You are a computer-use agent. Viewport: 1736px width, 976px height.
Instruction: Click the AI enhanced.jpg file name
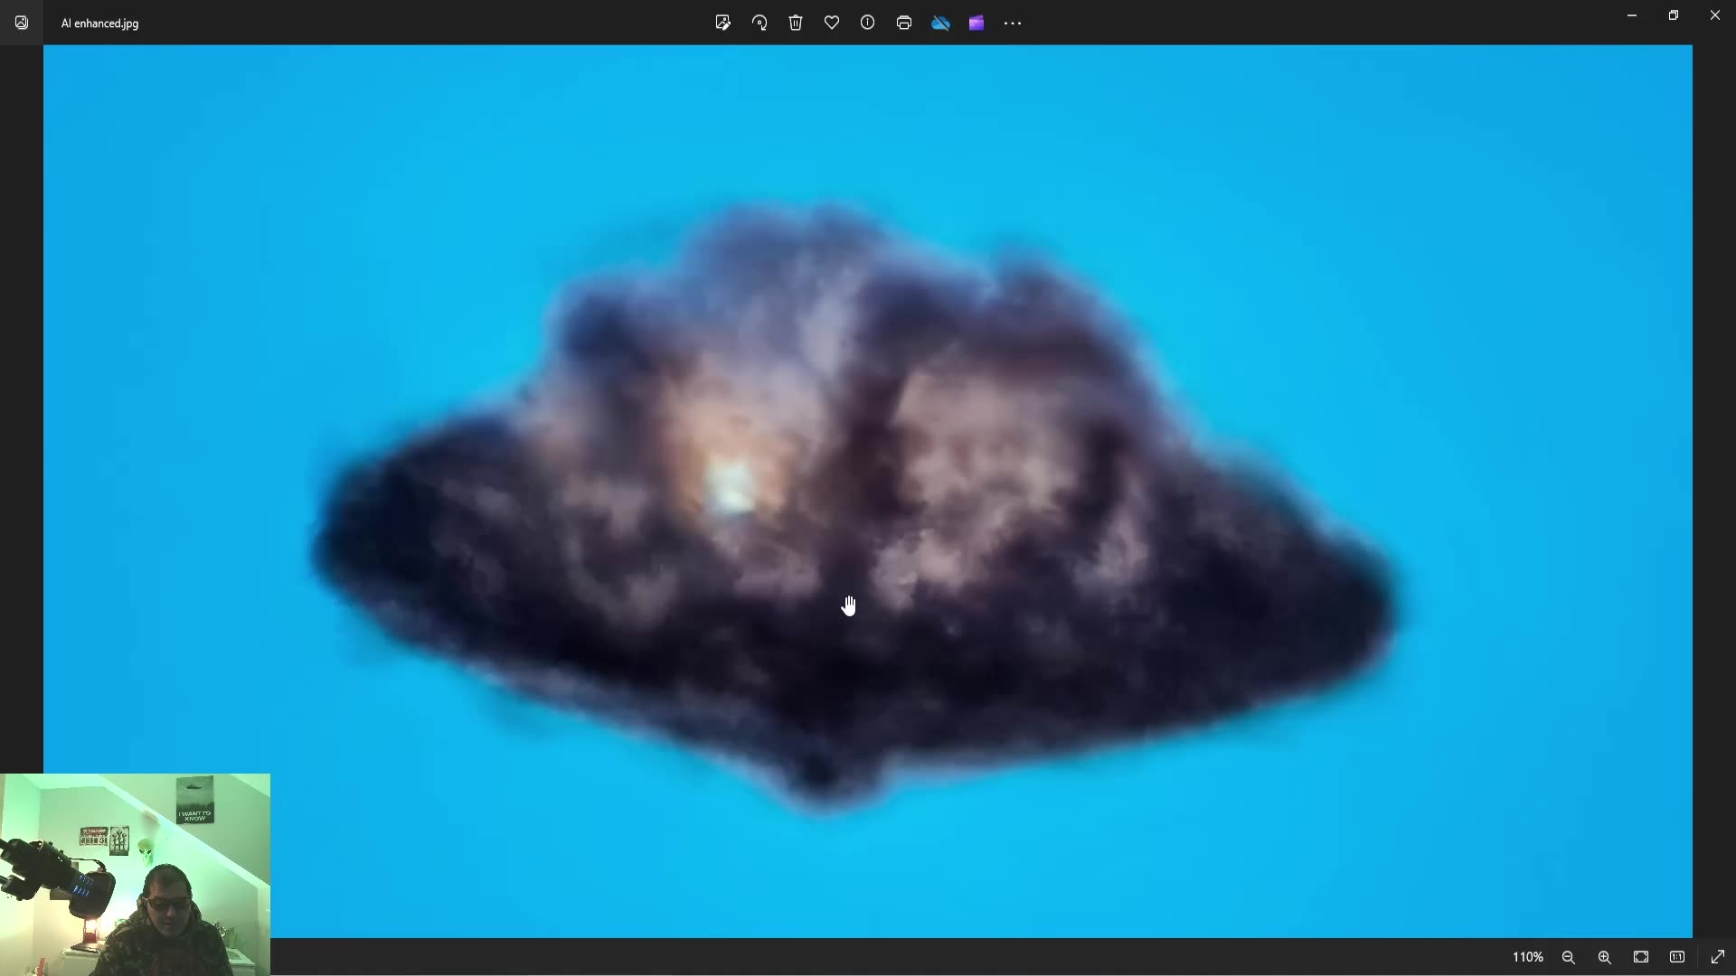pos(99,23)
